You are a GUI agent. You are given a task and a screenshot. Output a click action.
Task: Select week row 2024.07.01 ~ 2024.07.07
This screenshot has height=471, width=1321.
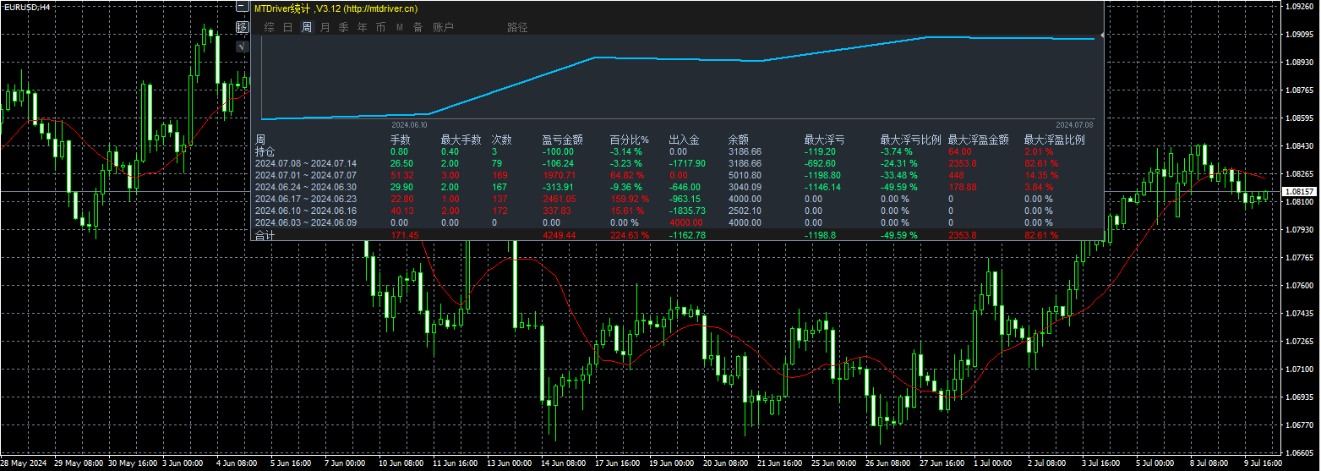[x=306, y=175]
